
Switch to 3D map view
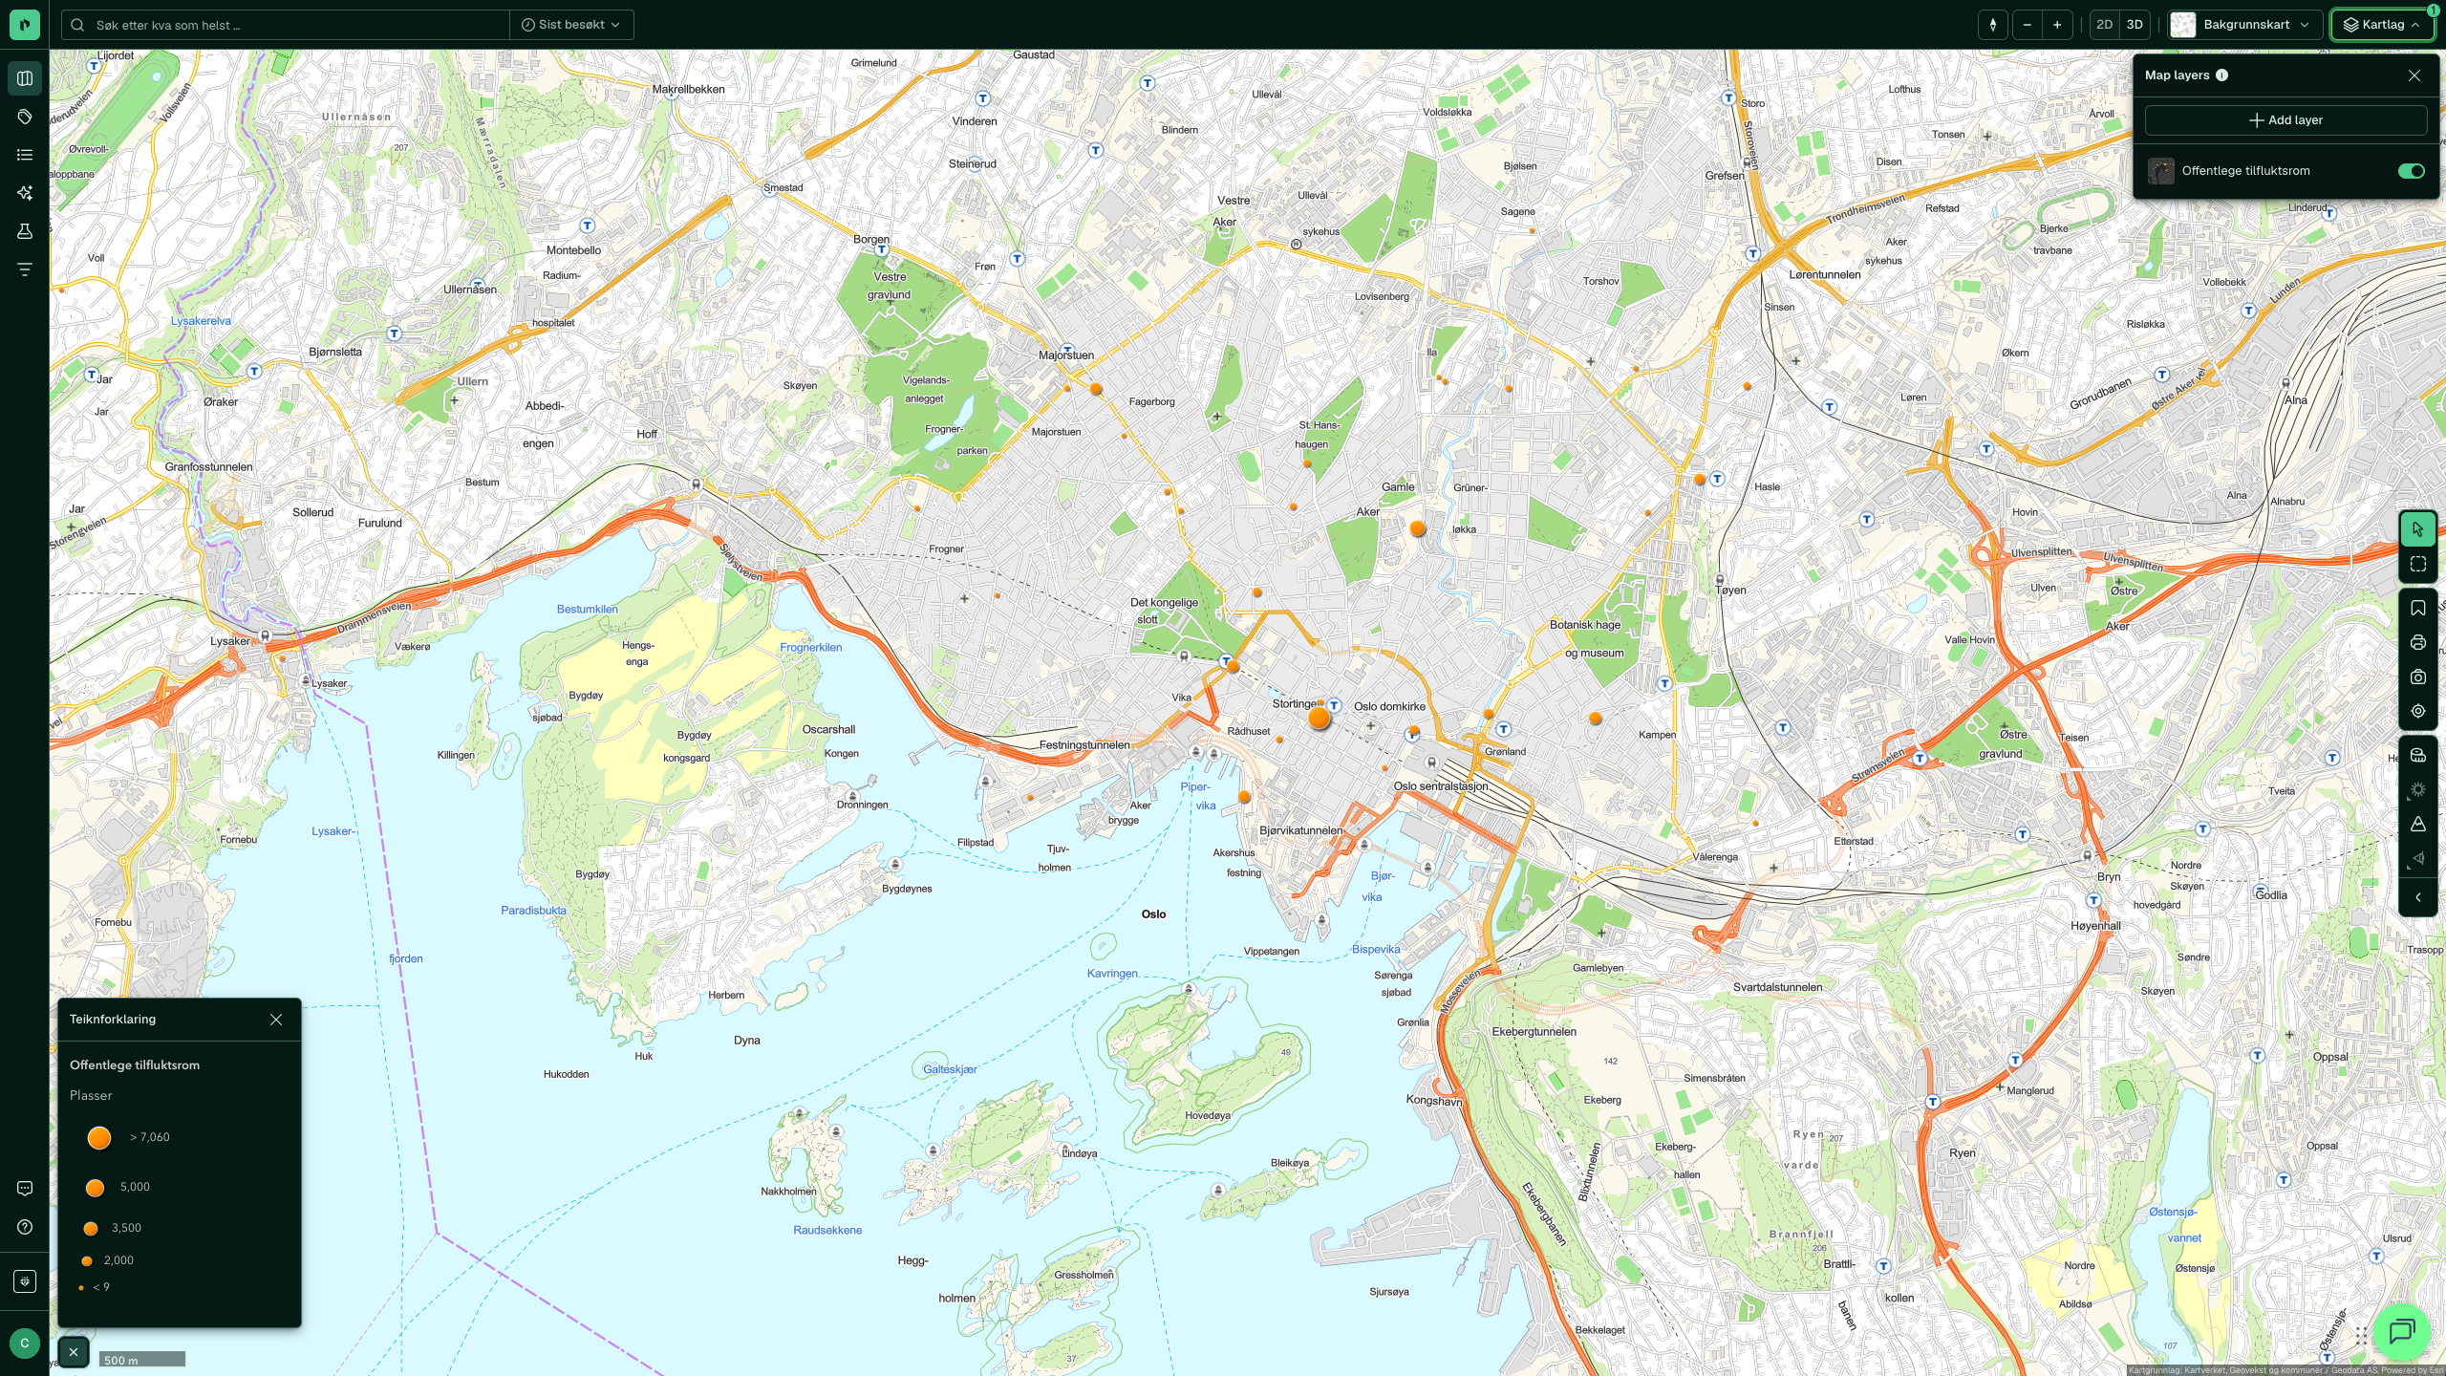[x=2135, y=25]
